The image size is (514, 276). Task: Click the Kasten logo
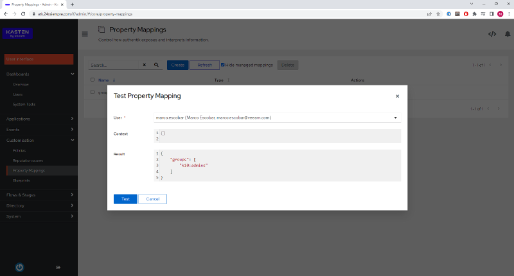click(18, 33)
